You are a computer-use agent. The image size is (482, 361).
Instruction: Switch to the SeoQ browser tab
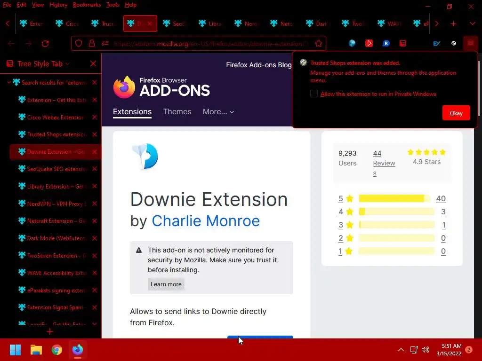point(176,24)
